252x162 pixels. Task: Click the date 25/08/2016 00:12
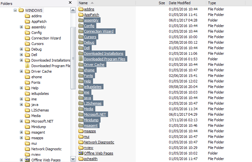coord(183,42)
